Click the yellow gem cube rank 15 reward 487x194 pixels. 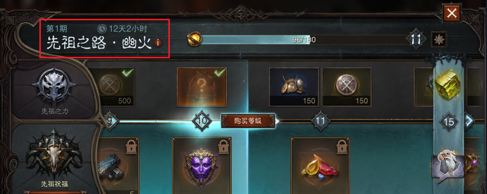tap(447, 84)
